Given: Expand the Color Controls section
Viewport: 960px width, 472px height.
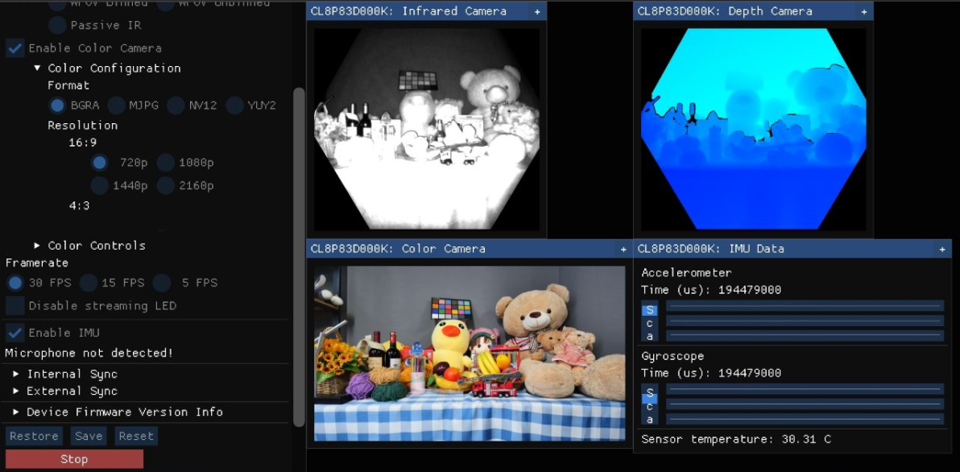Looking at the screenshot, I should click(x=38, y=246).
